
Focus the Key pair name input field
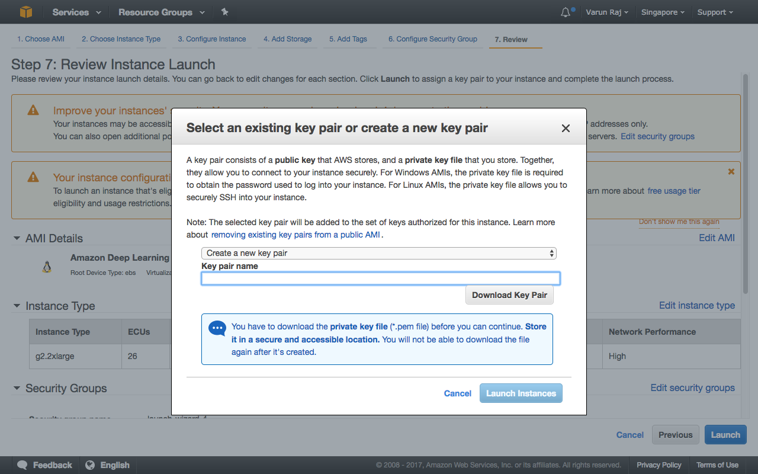click(x=380, y=278)
